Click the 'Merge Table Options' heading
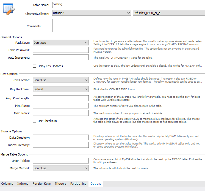 click(14, 154)
